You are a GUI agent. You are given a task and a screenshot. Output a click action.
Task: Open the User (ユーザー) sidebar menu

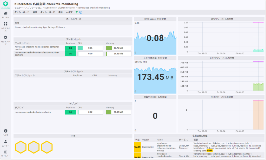[x=5, y=143]
